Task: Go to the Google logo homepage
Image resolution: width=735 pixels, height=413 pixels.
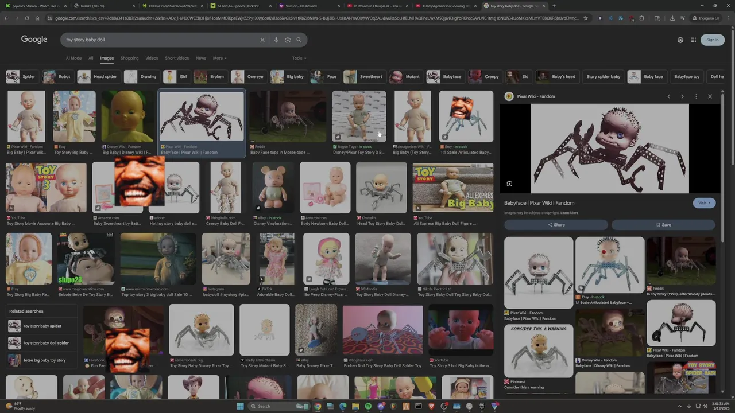Action: [x=34, y=40]
